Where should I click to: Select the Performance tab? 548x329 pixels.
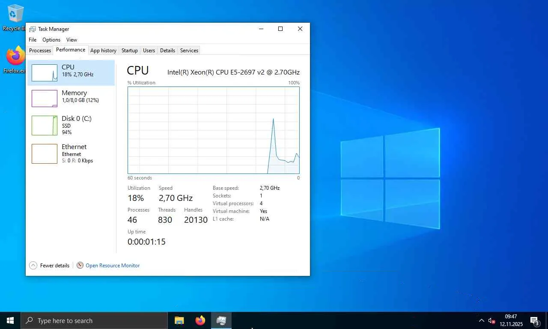pos(71,50)
